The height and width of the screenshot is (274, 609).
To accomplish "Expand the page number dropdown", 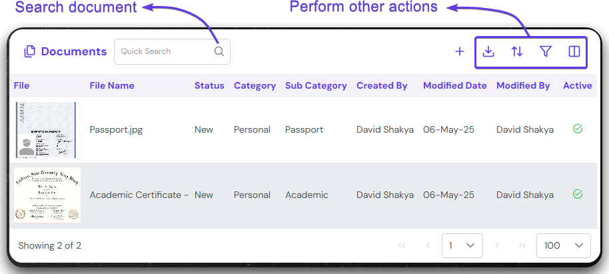I will [x=462, y=245].
